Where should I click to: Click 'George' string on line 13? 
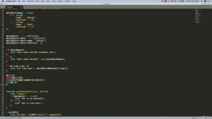pos(31,18)
